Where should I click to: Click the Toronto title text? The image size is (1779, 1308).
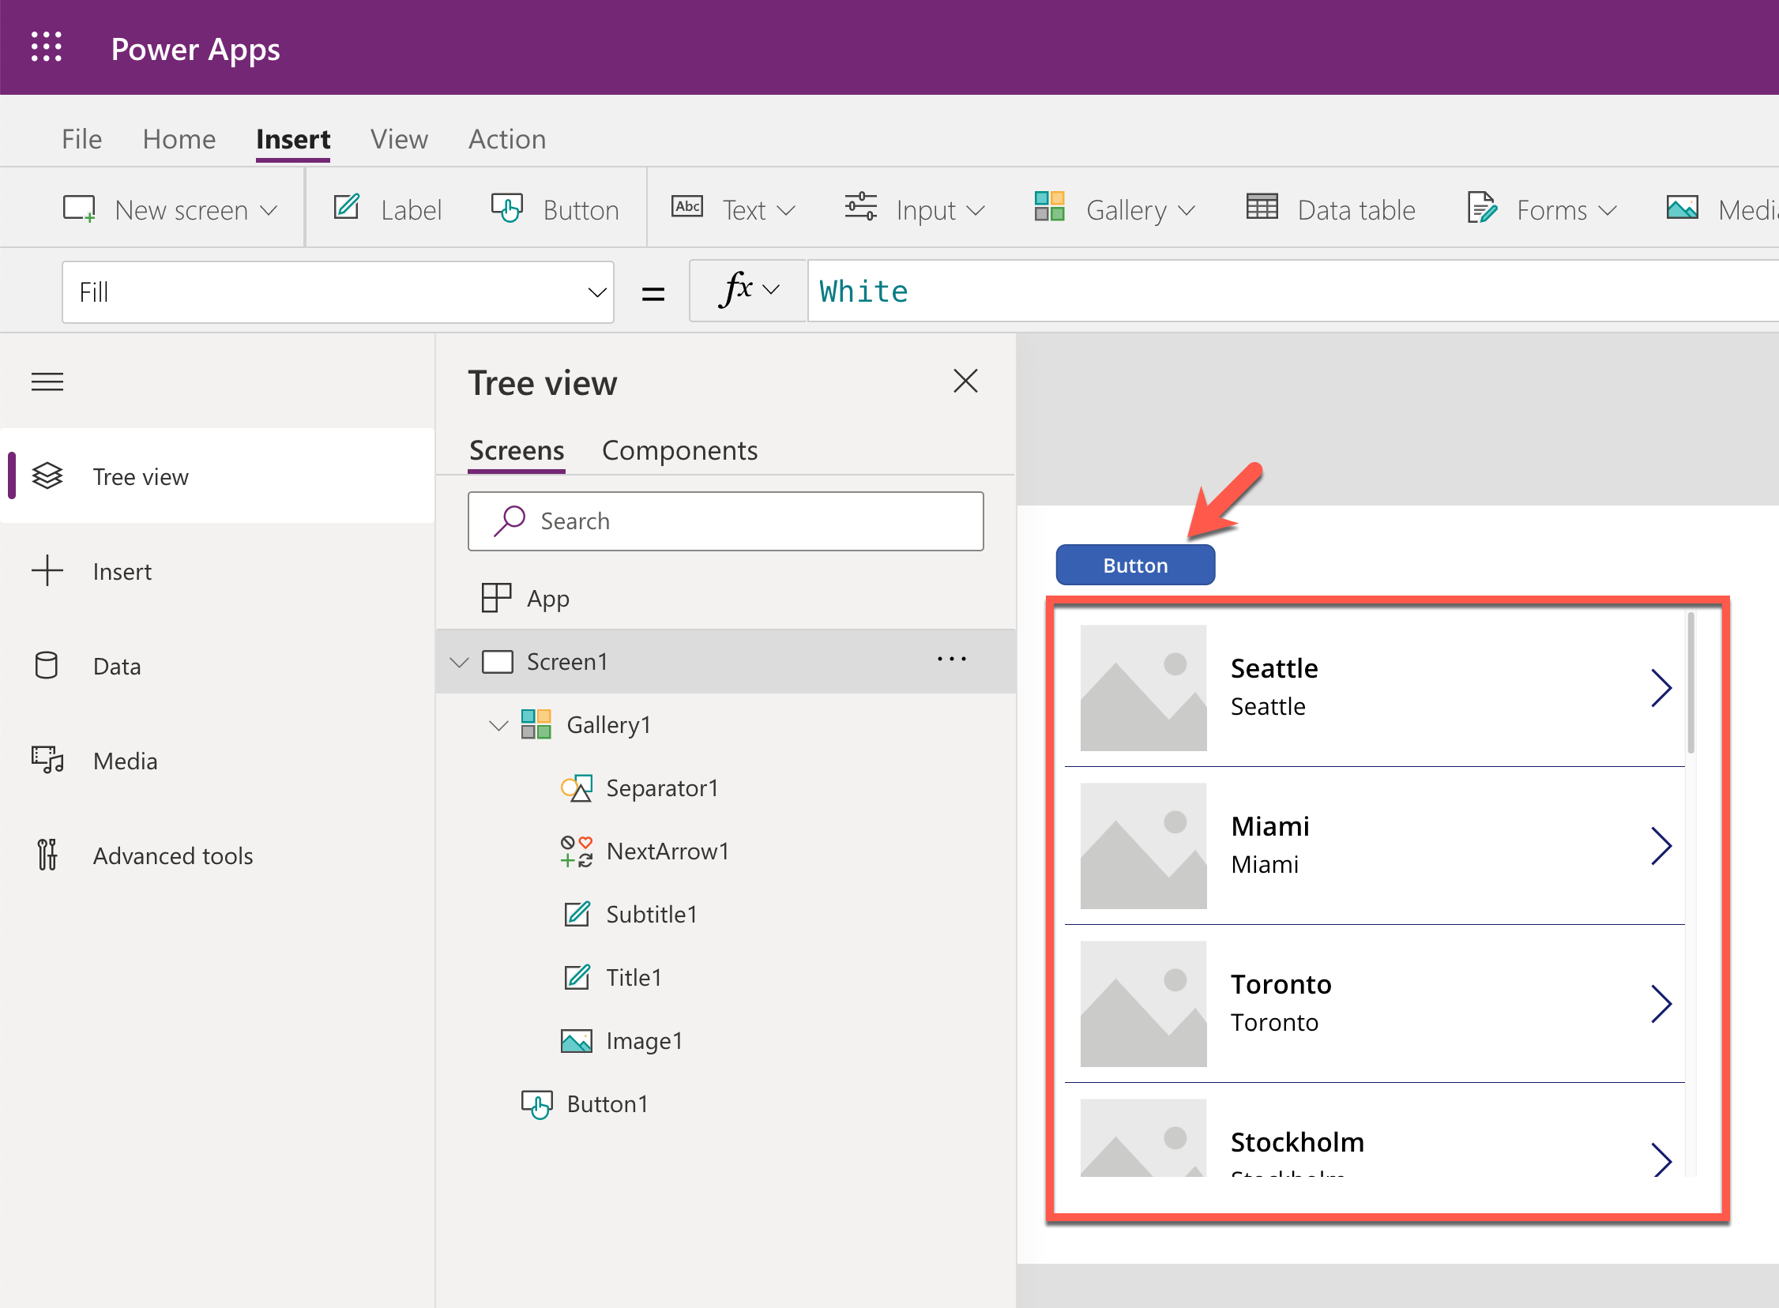[1281, 984]
